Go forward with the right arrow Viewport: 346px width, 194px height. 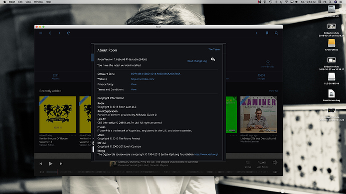[x=59, y=33]
